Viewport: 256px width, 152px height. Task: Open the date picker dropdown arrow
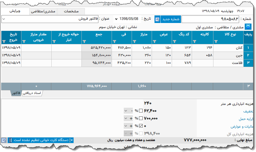116,19
